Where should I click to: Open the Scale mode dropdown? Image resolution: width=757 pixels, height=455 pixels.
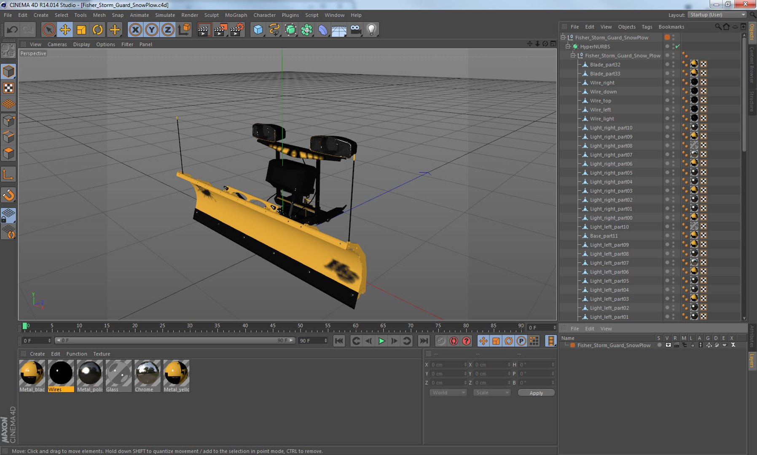491,393
